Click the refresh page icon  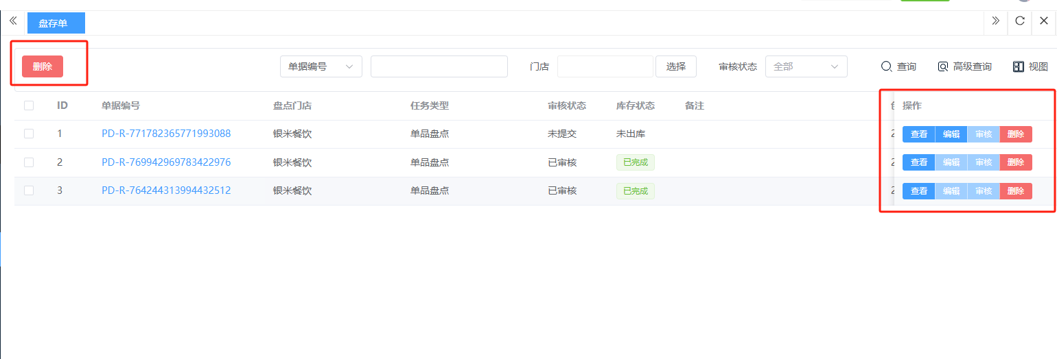tap(1020, 21)
